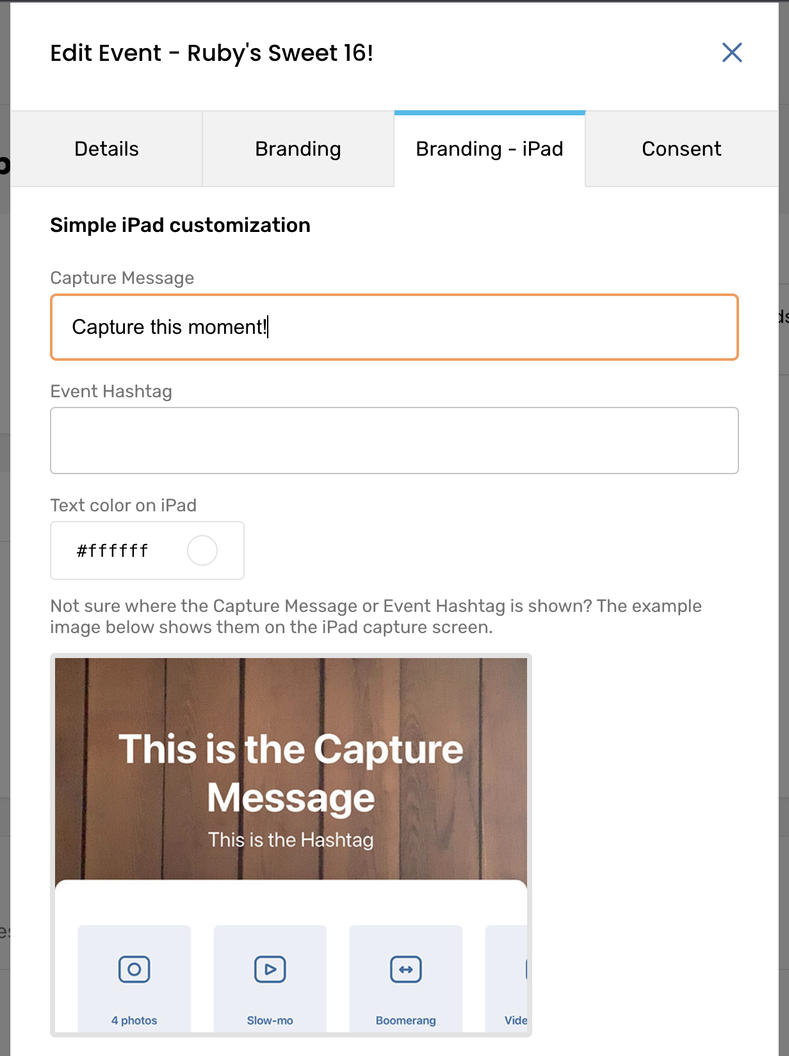Switch to the Branding tab
This screenshot has height=1056, width=789.
[298, 149]
